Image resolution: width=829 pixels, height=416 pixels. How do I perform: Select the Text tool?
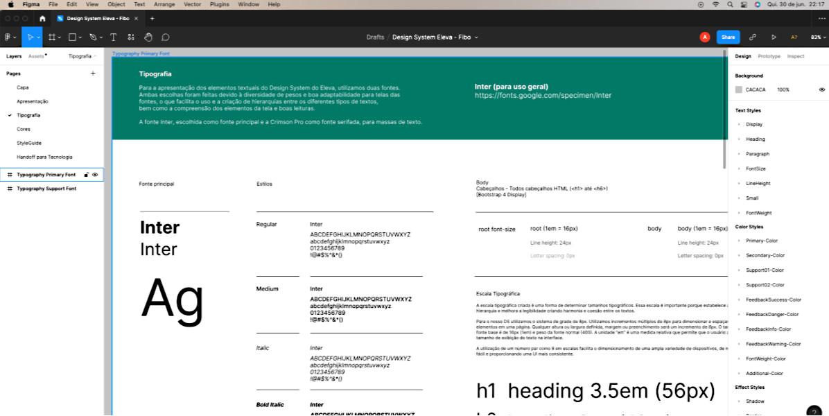[113, 37]
